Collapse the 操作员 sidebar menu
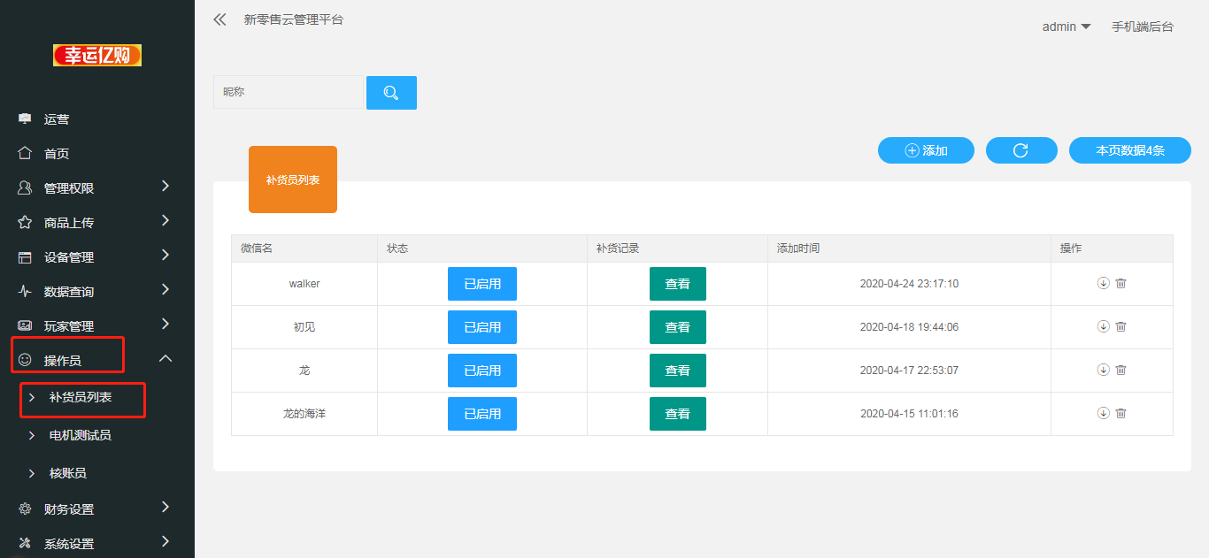Screen dimensions: 1209x558 tap(95, 360)
